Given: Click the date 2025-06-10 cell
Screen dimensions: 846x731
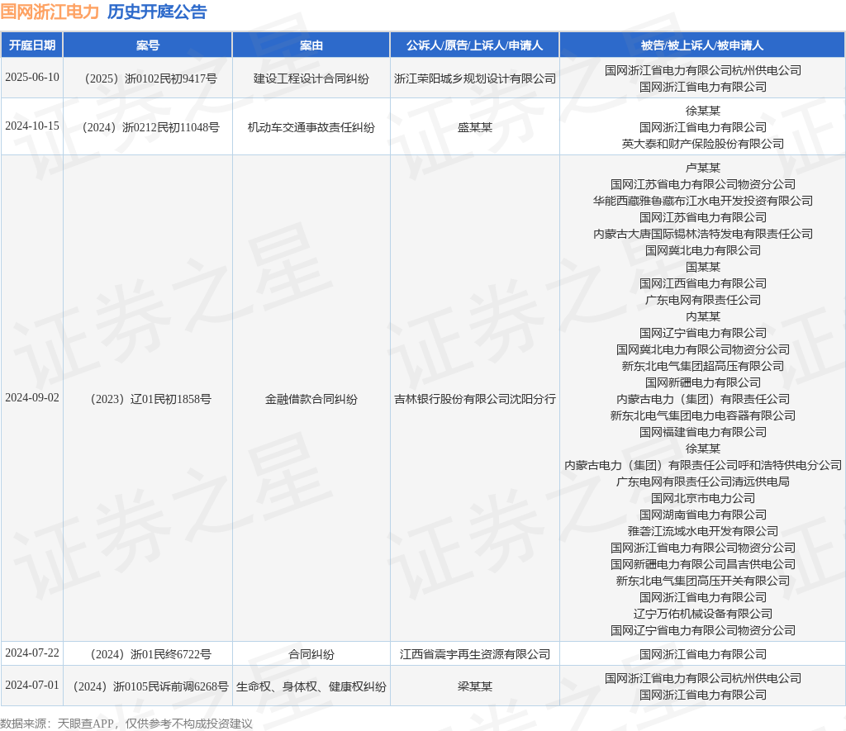Looking at the screenshot, I should click(x=32, y=78).
